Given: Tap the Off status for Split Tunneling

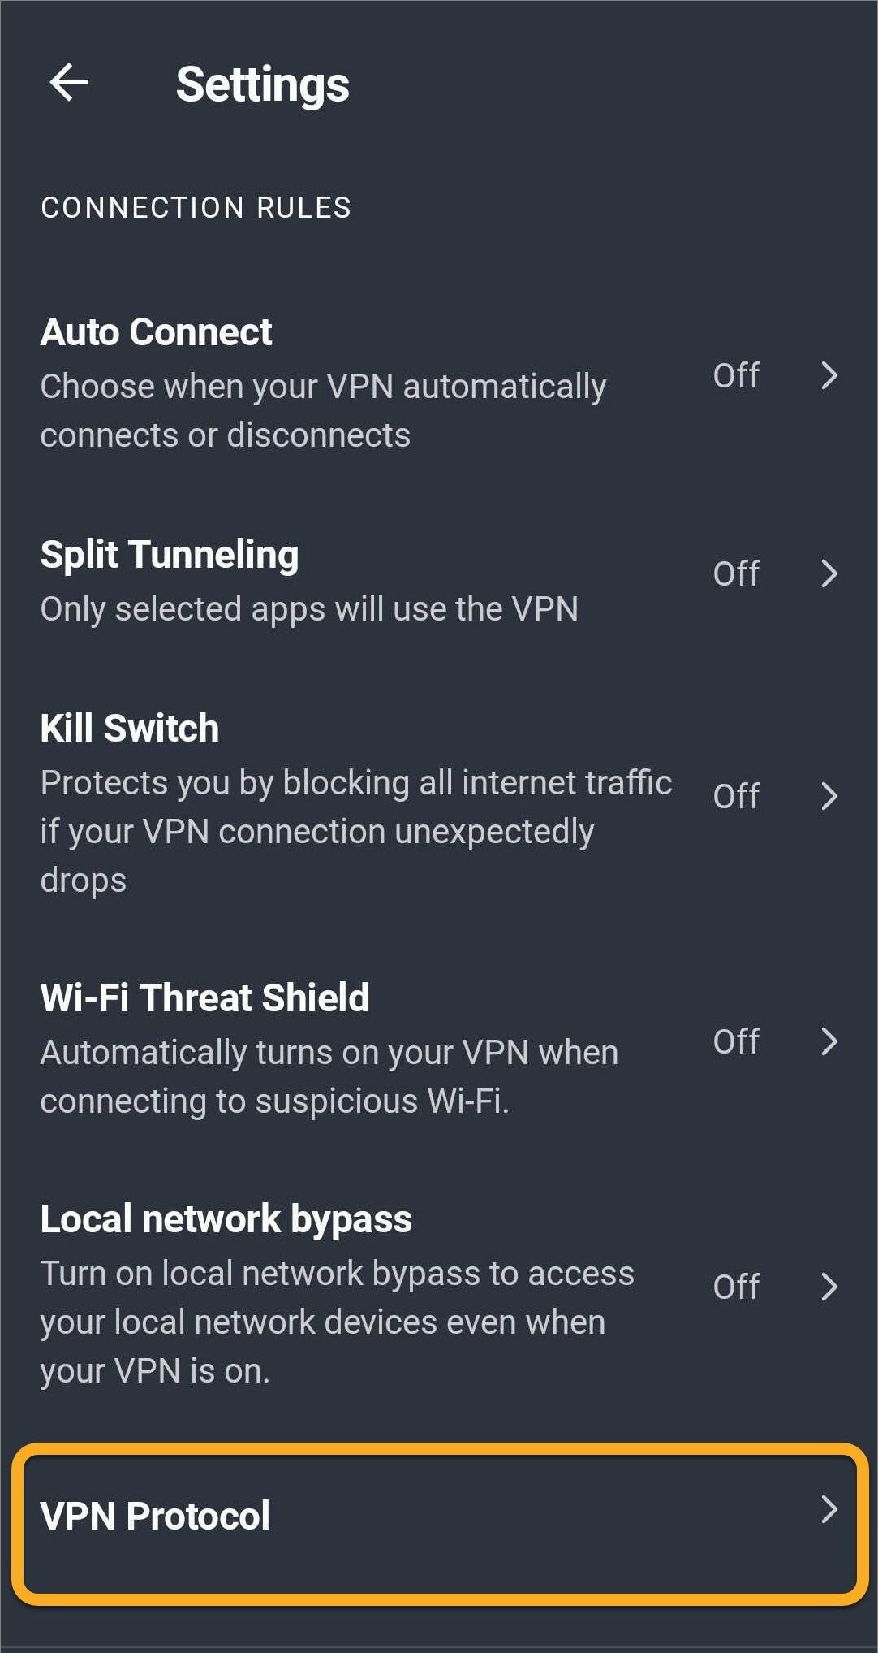Looking at the screenshot, I should 736,573.
